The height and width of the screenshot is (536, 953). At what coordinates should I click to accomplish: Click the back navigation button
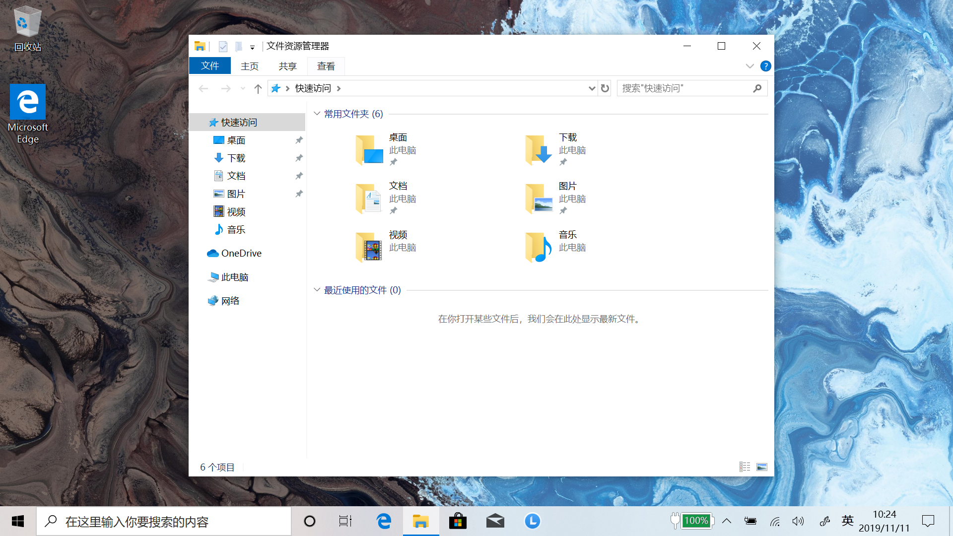[203, 88]
